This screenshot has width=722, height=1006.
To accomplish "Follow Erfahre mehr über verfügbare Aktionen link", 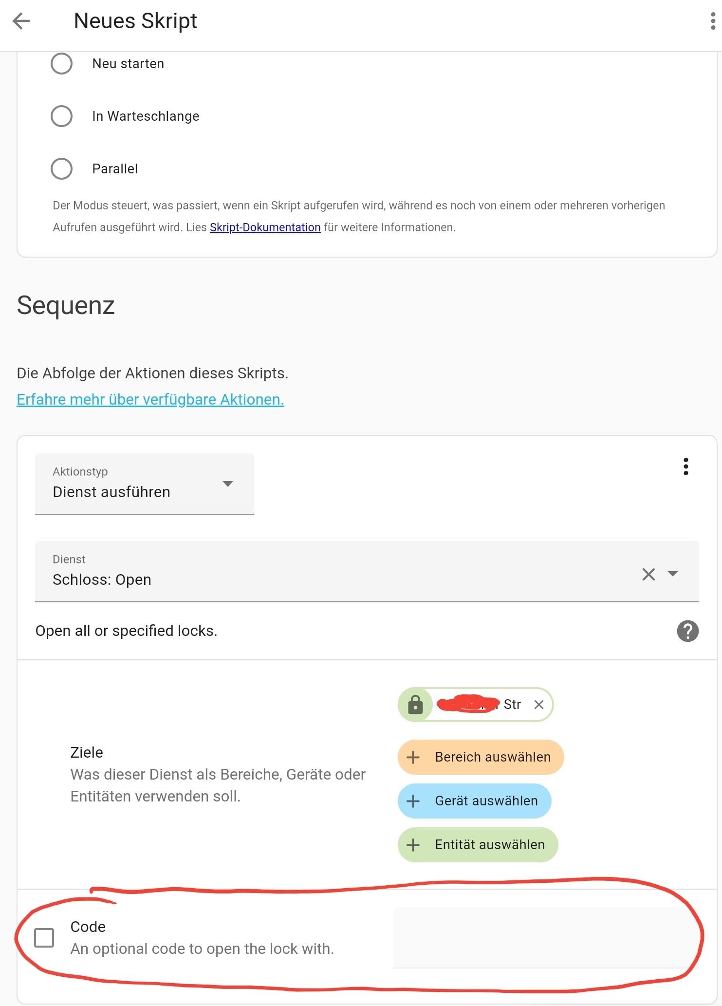I will point(150,399).
